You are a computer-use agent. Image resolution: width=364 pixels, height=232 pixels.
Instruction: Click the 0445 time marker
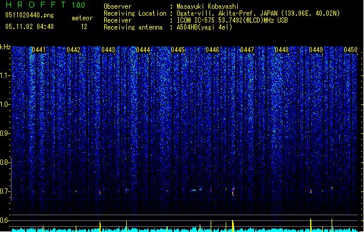point(178,50)
